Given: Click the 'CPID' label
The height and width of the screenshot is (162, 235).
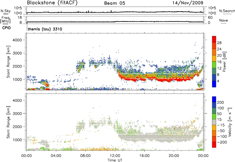Looking at the screenshot, I should pyautogui.click(x=6, y=28).
